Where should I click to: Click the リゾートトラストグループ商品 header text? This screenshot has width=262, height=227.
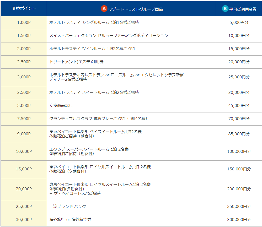point(135,9)
